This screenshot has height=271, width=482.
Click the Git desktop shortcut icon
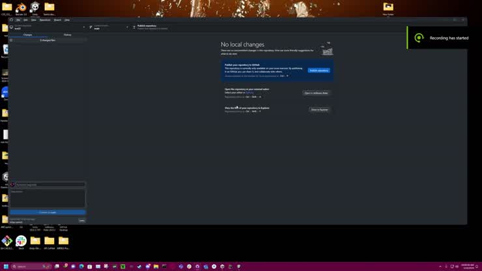pyautogui.click(x=7, y=240)
